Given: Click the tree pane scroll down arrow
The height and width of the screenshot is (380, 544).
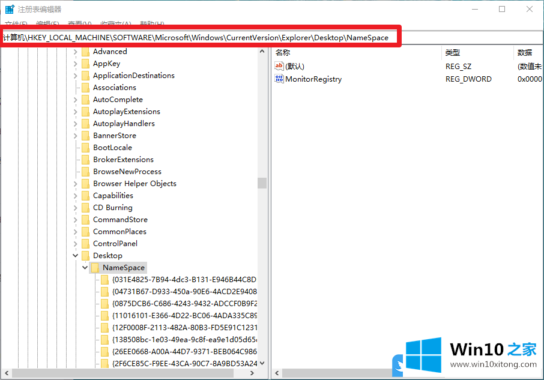Looking at the screenshot, I should [262, 363].
